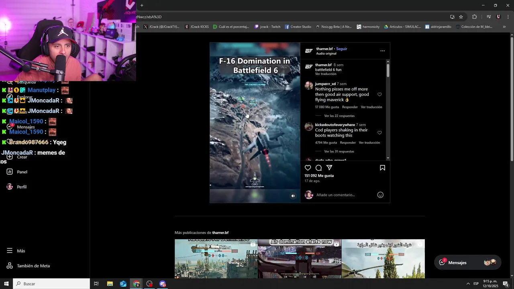Open JCrack KICKS bookmark
Viewport: 514px width, 289px height.
pyautogui.click(x=197, y=27)
